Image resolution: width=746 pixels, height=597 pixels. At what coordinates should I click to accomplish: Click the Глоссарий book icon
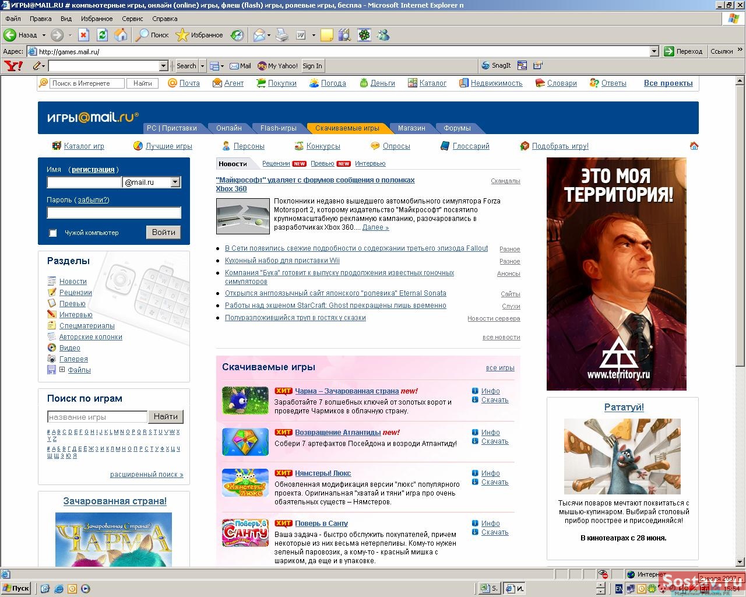(445, 146)
